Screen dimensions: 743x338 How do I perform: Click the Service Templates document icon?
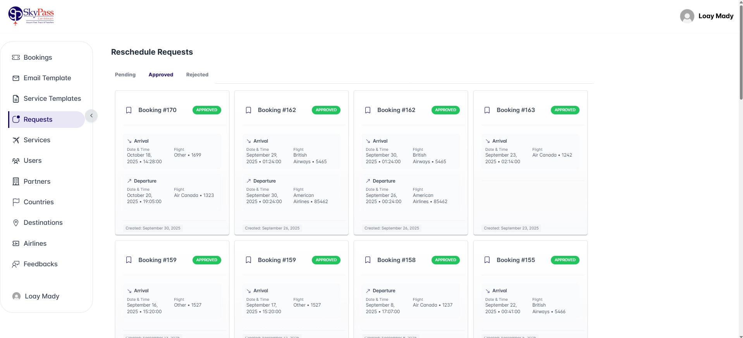(16, 99)
